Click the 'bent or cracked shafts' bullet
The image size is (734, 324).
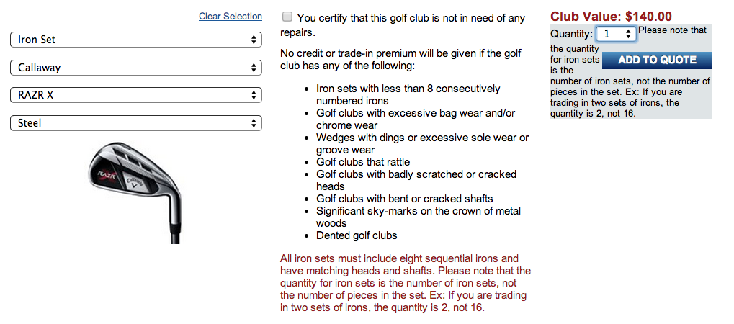point(404,199)
